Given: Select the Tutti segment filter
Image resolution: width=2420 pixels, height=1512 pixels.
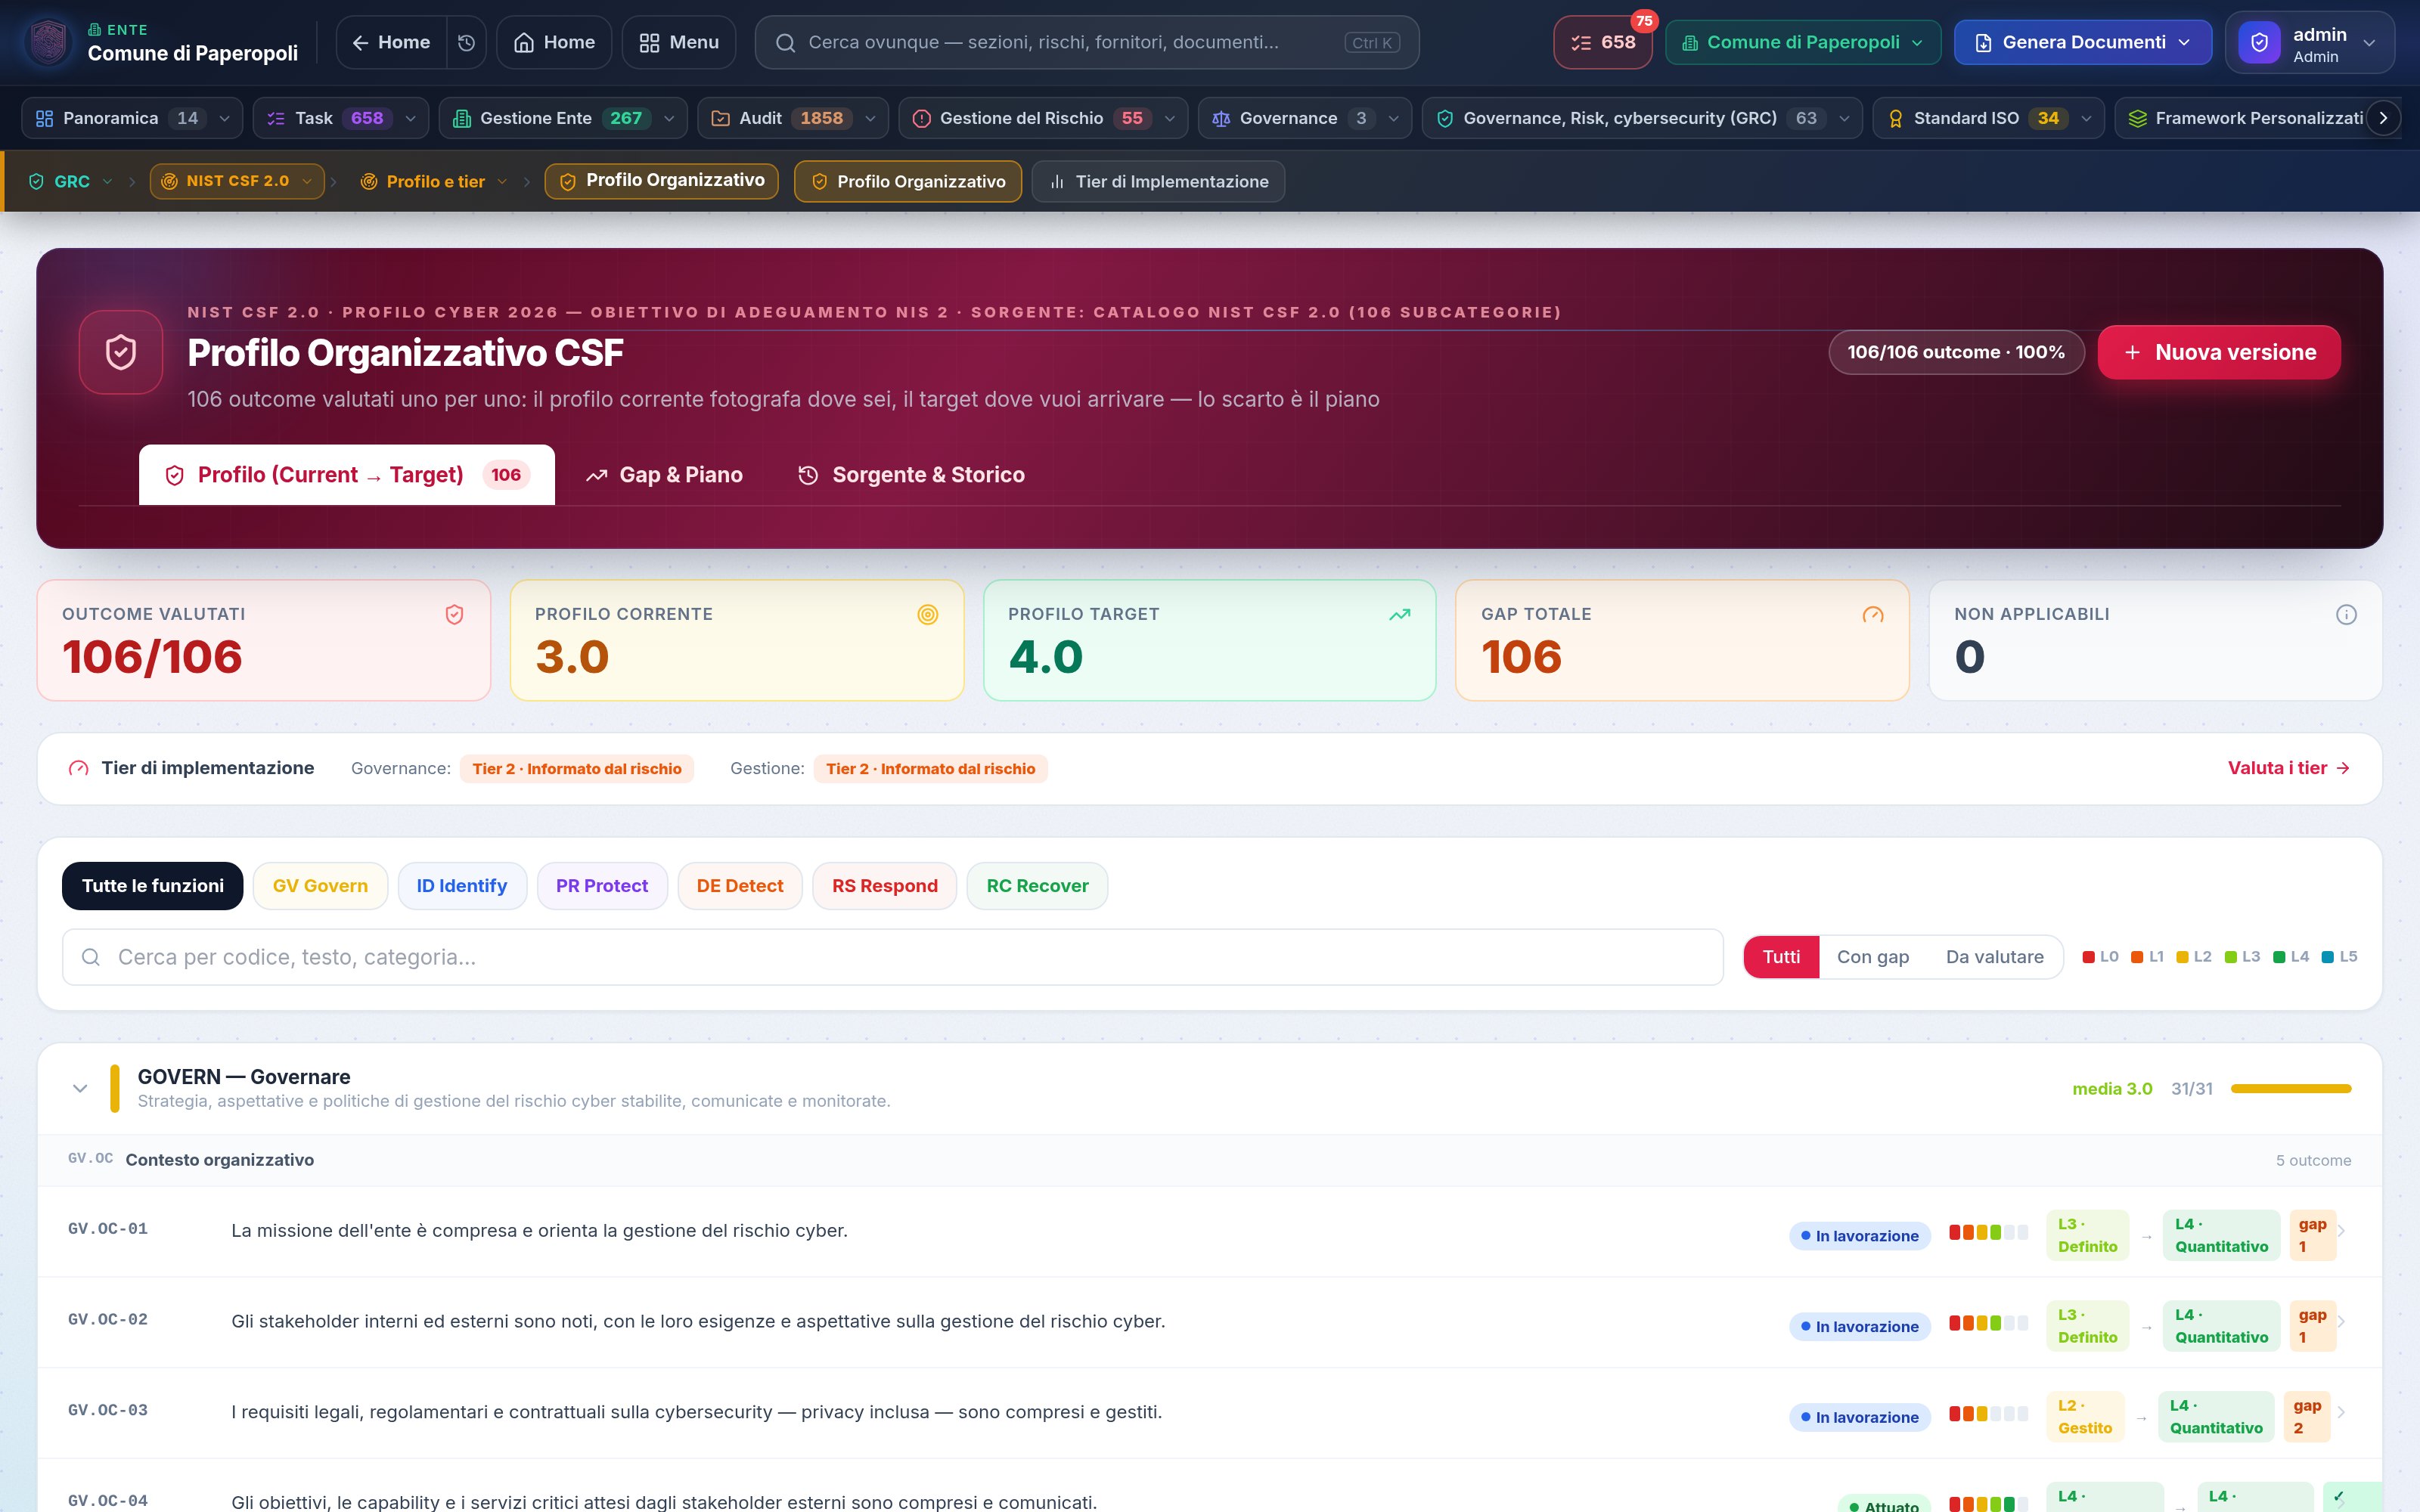Looking at the screenshot, I should tap(1781, 957).
